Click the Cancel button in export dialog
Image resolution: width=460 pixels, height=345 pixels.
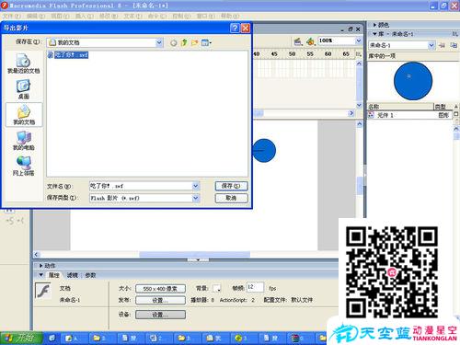coord(231,198)
